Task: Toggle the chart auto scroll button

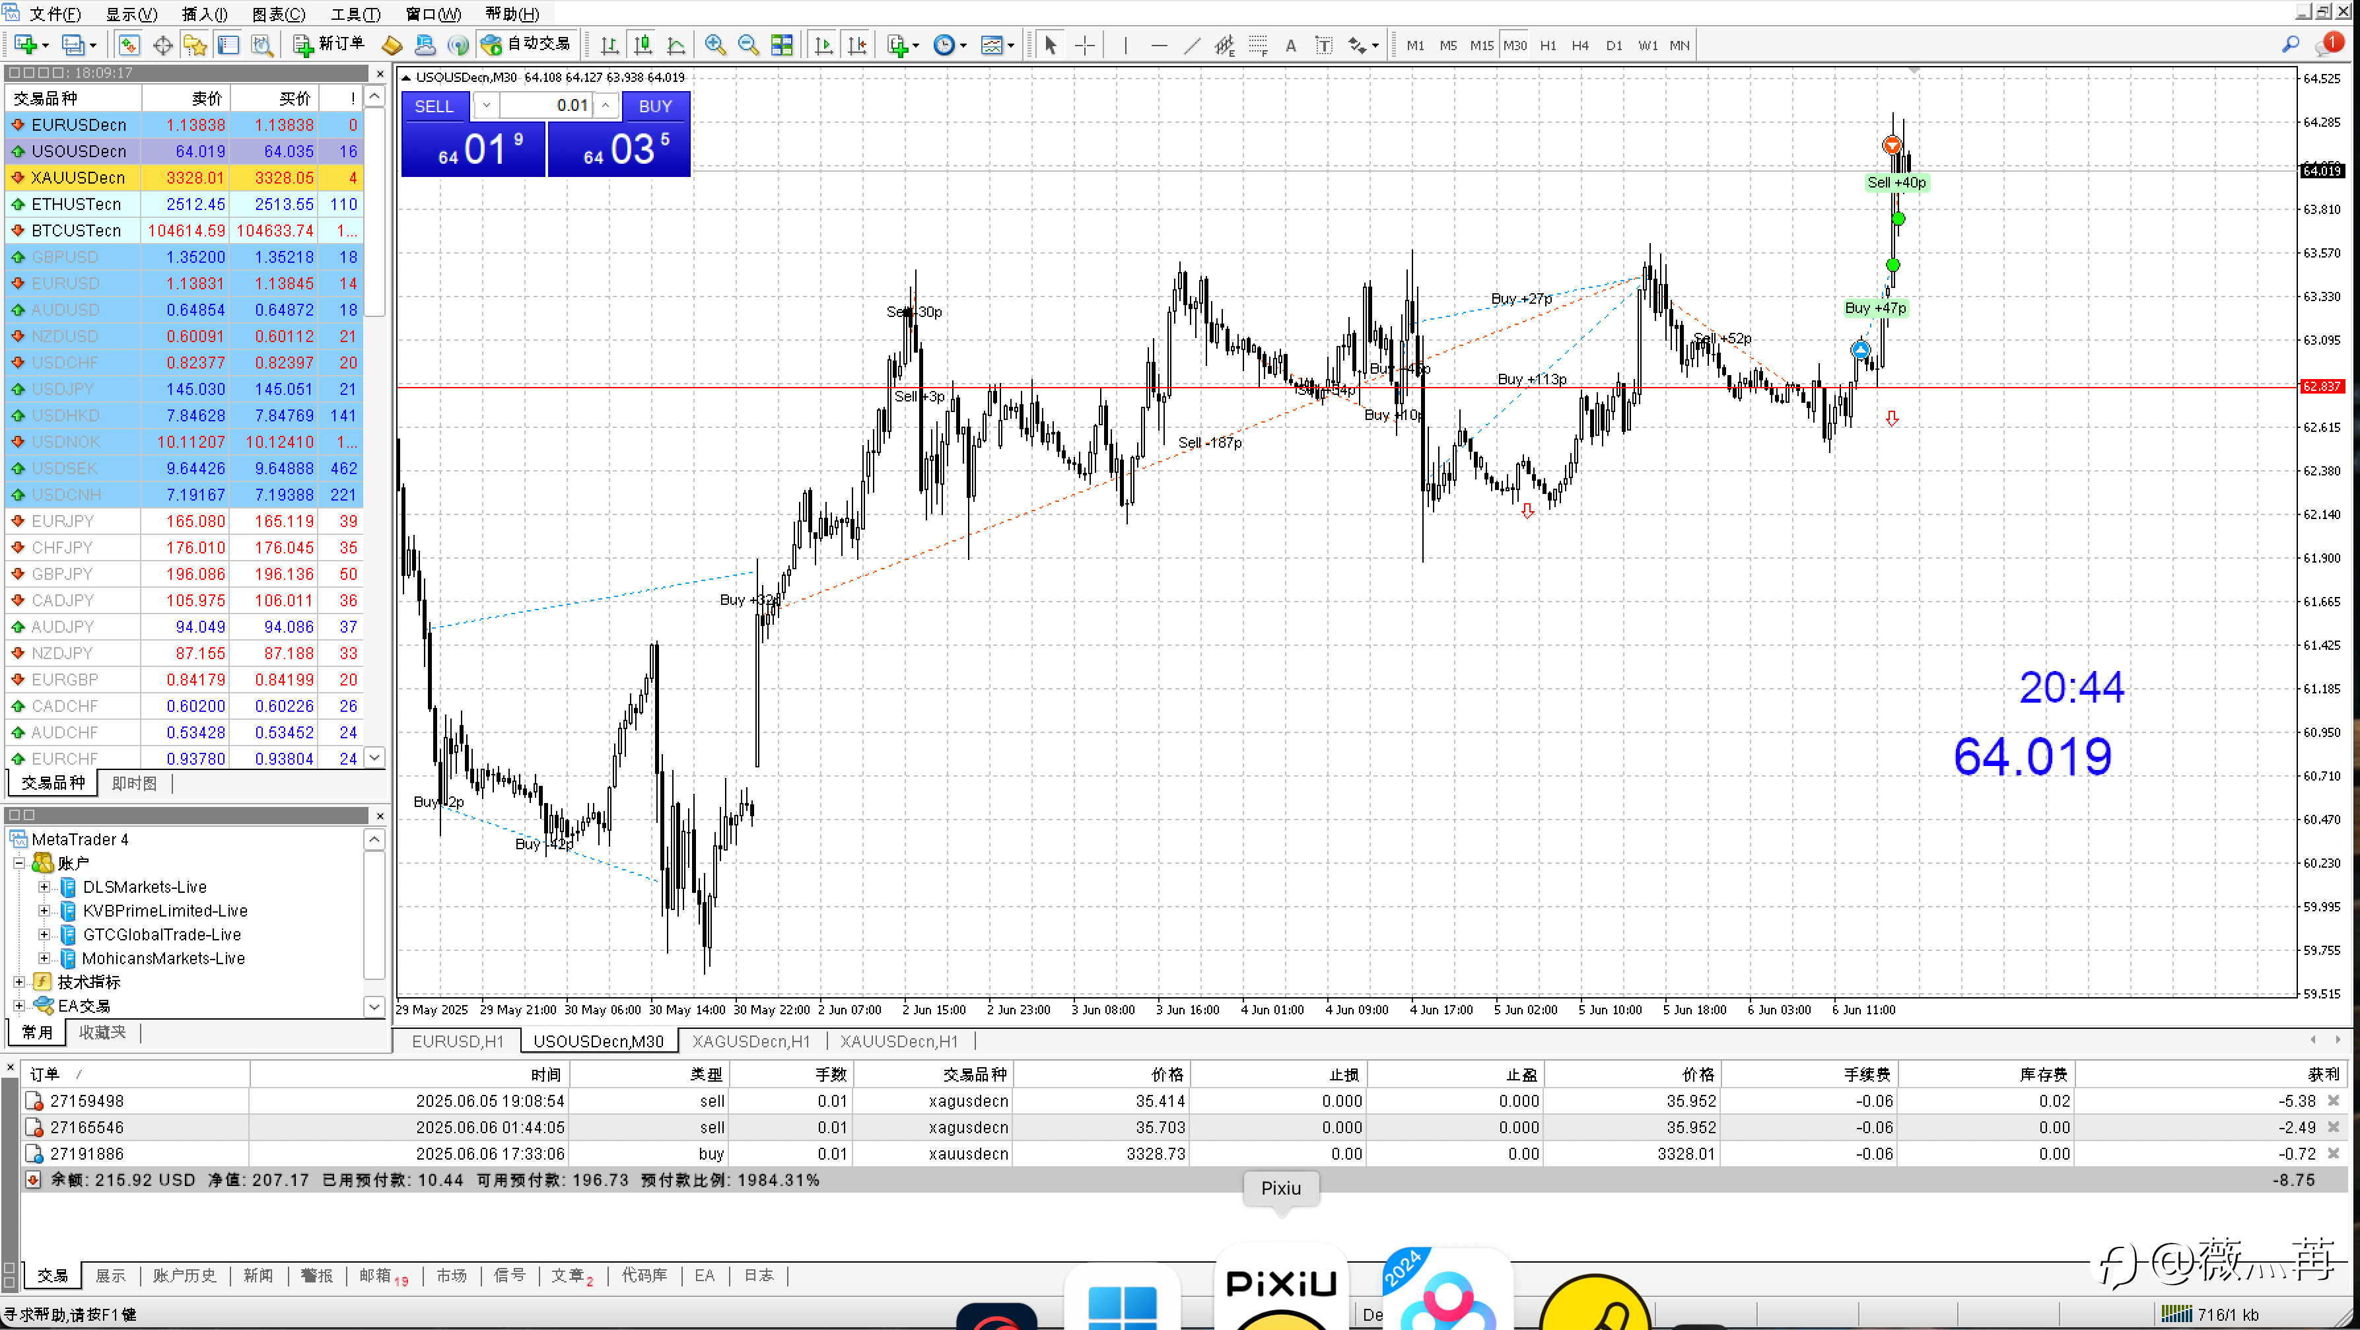Action: pyautogui.click(x=823, y=45)
